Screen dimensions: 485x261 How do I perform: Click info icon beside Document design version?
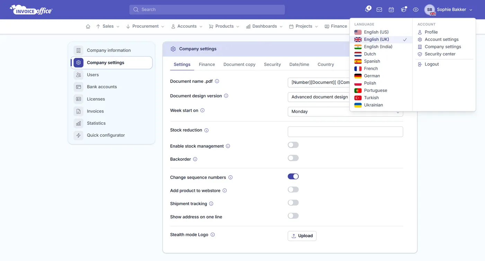click(x=226, y=96)
